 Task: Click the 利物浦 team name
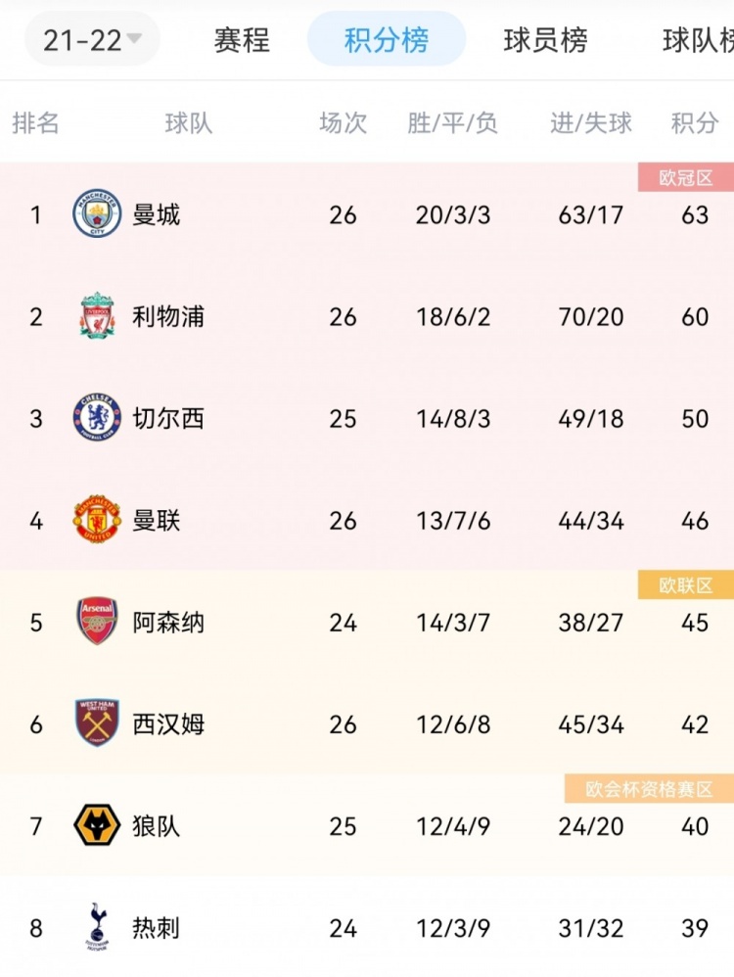[168, 316]
